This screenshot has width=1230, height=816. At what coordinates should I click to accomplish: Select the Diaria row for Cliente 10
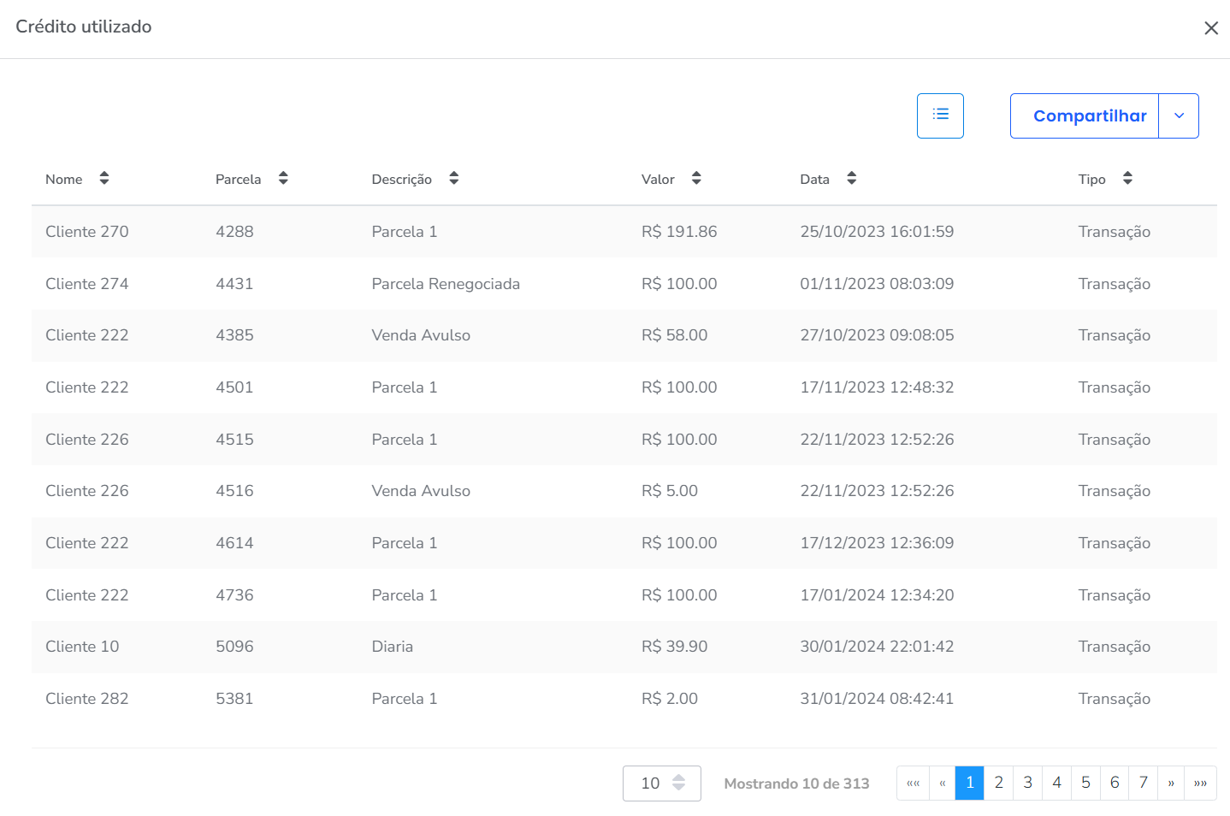392,647
